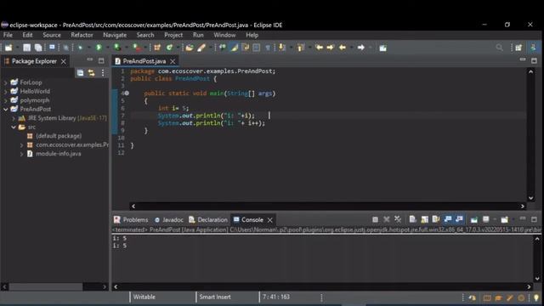Screen dimensions: 544x306
Task: Expand the com.ecoscover.examples package
Action: (21, 145)
